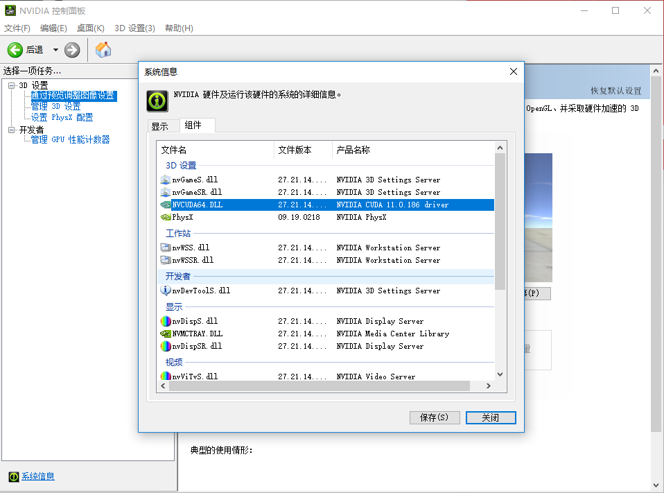Close the 系统信息 dialog with X
Viewport: 664px width, 493px height.
(x=513, y=71)
